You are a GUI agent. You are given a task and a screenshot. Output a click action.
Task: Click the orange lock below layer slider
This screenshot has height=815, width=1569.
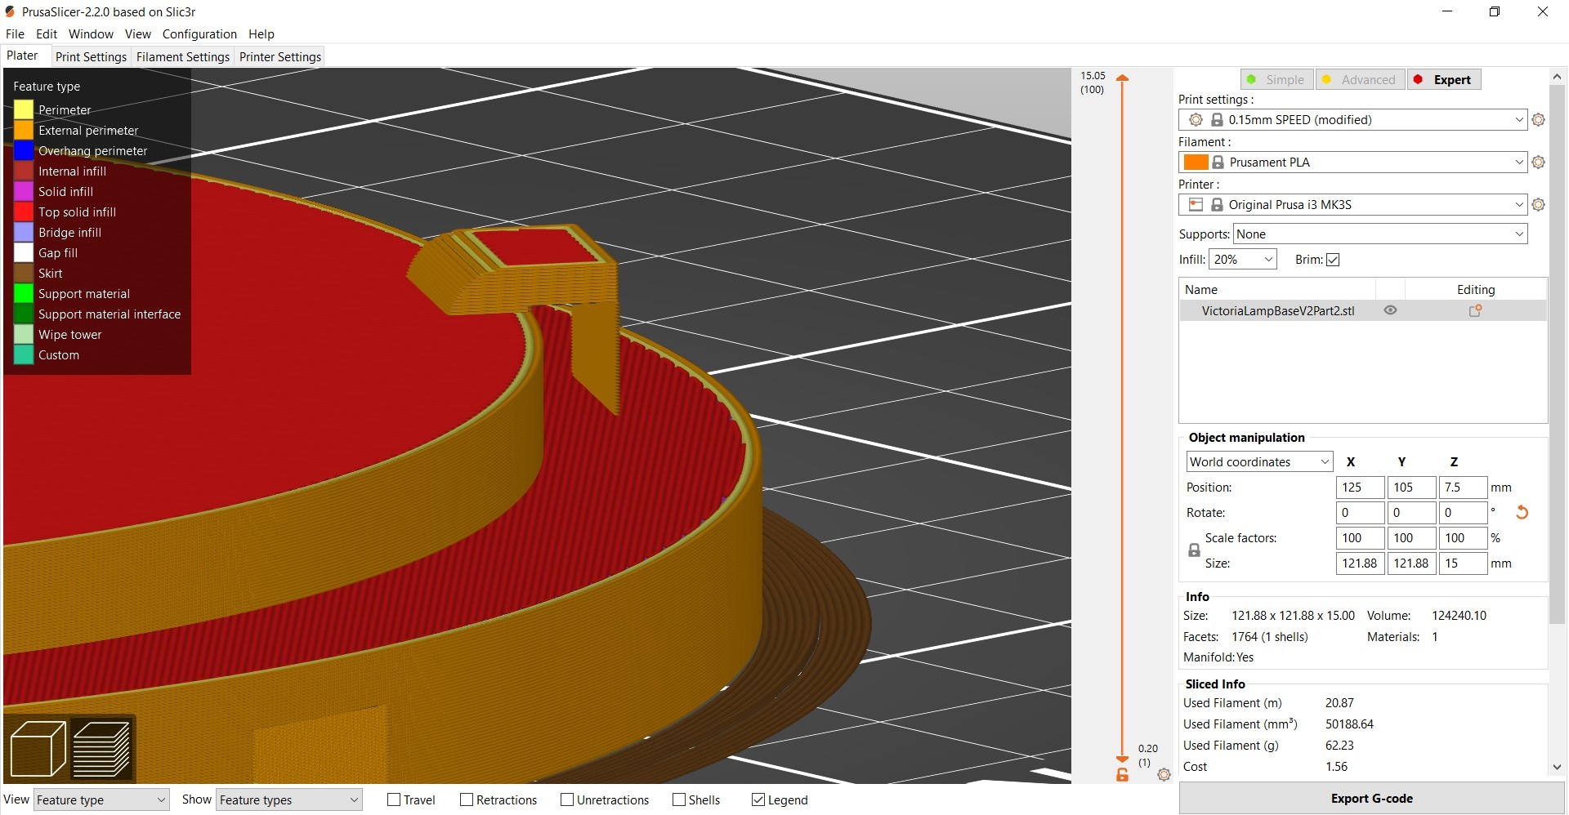click(x=1122, y=774)
